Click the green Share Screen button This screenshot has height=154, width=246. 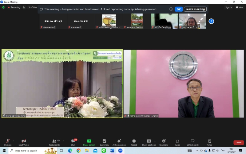point(89,142)
